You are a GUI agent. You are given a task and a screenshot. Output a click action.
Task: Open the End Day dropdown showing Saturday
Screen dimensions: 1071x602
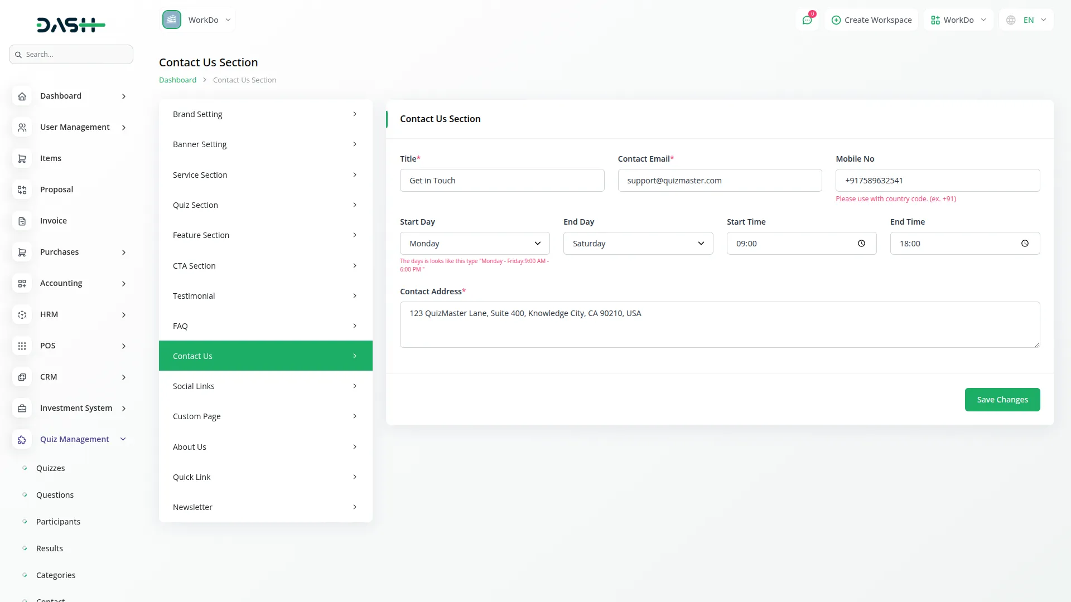click(x=638, y=244)
